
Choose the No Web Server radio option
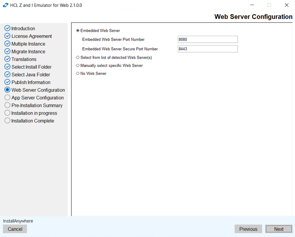[x=78, y=73]
